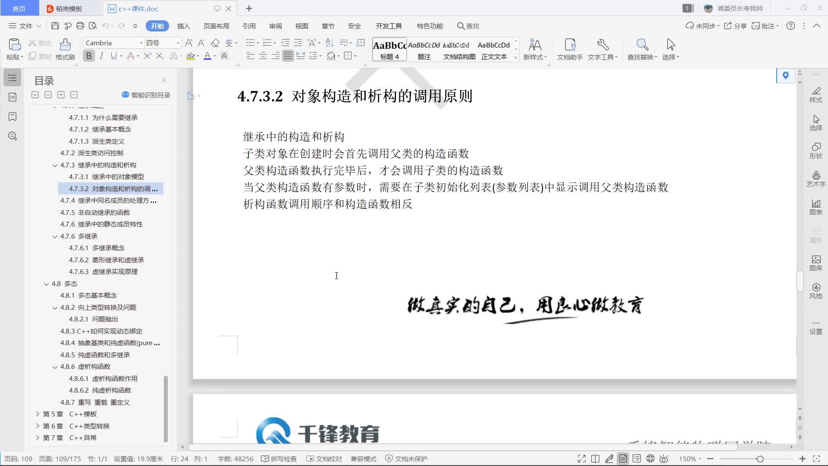Image resolution: width=828 pixels, height=466 pixels.
Task: Open the 文件 menu
Action: click(x=25, y=26)
